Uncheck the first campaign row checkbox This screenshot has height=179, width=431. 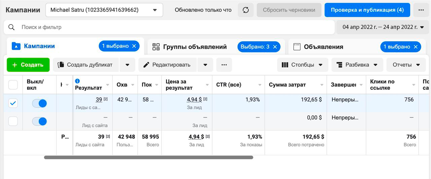[x=13, y=103]
